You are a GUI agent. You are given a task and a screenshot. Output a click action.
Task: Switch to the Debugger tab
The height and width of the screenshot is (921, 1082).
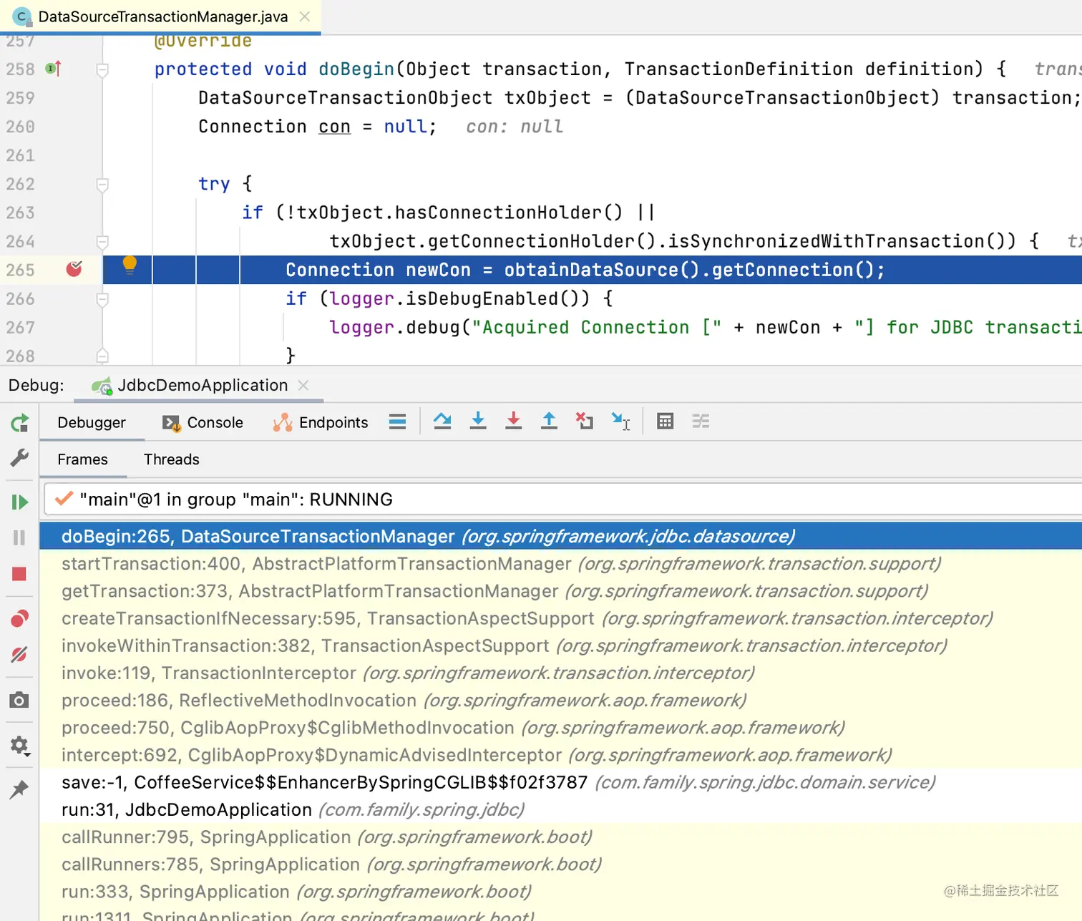92,422
